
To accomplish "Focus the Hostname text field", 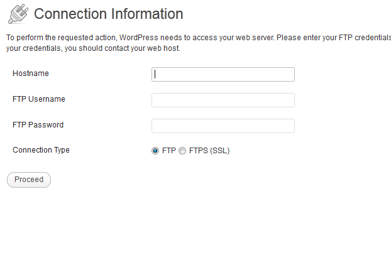I will [223, 74].
